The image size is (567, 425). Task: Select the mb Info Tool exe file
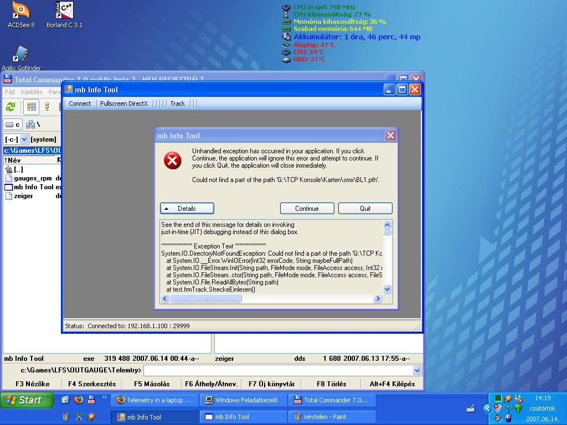(33, 187)
